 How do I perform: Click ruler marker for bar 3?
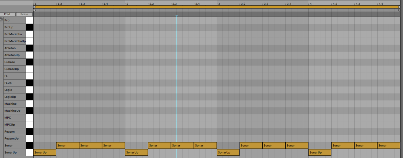(x=219, y=4)
